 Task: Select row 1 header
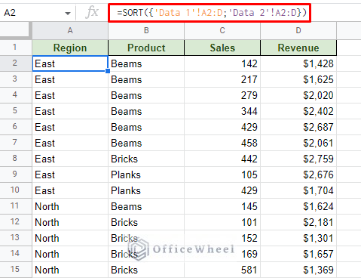16,48
